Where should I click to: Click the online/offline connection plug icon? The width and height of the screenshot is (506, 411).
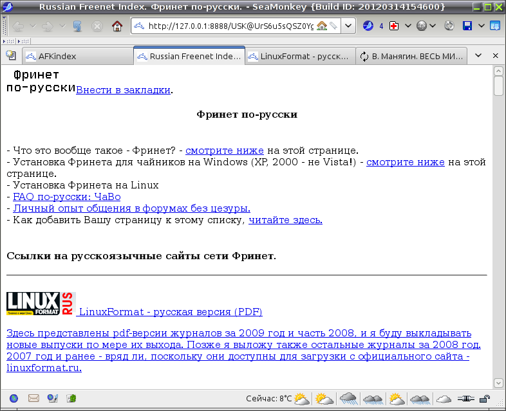click(x=465, y=399)
